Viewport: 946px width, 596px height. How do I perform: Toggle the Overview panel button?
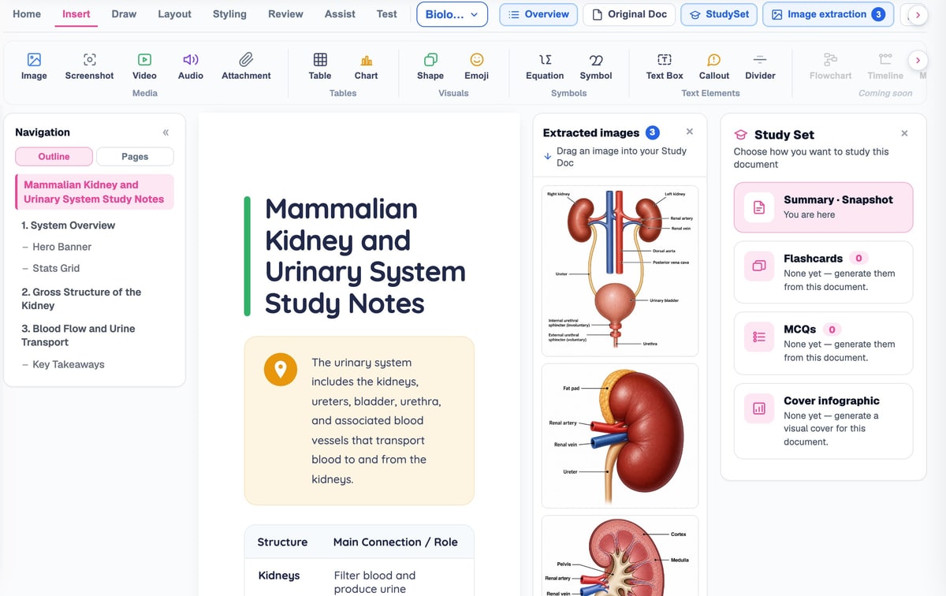[538, 14]
